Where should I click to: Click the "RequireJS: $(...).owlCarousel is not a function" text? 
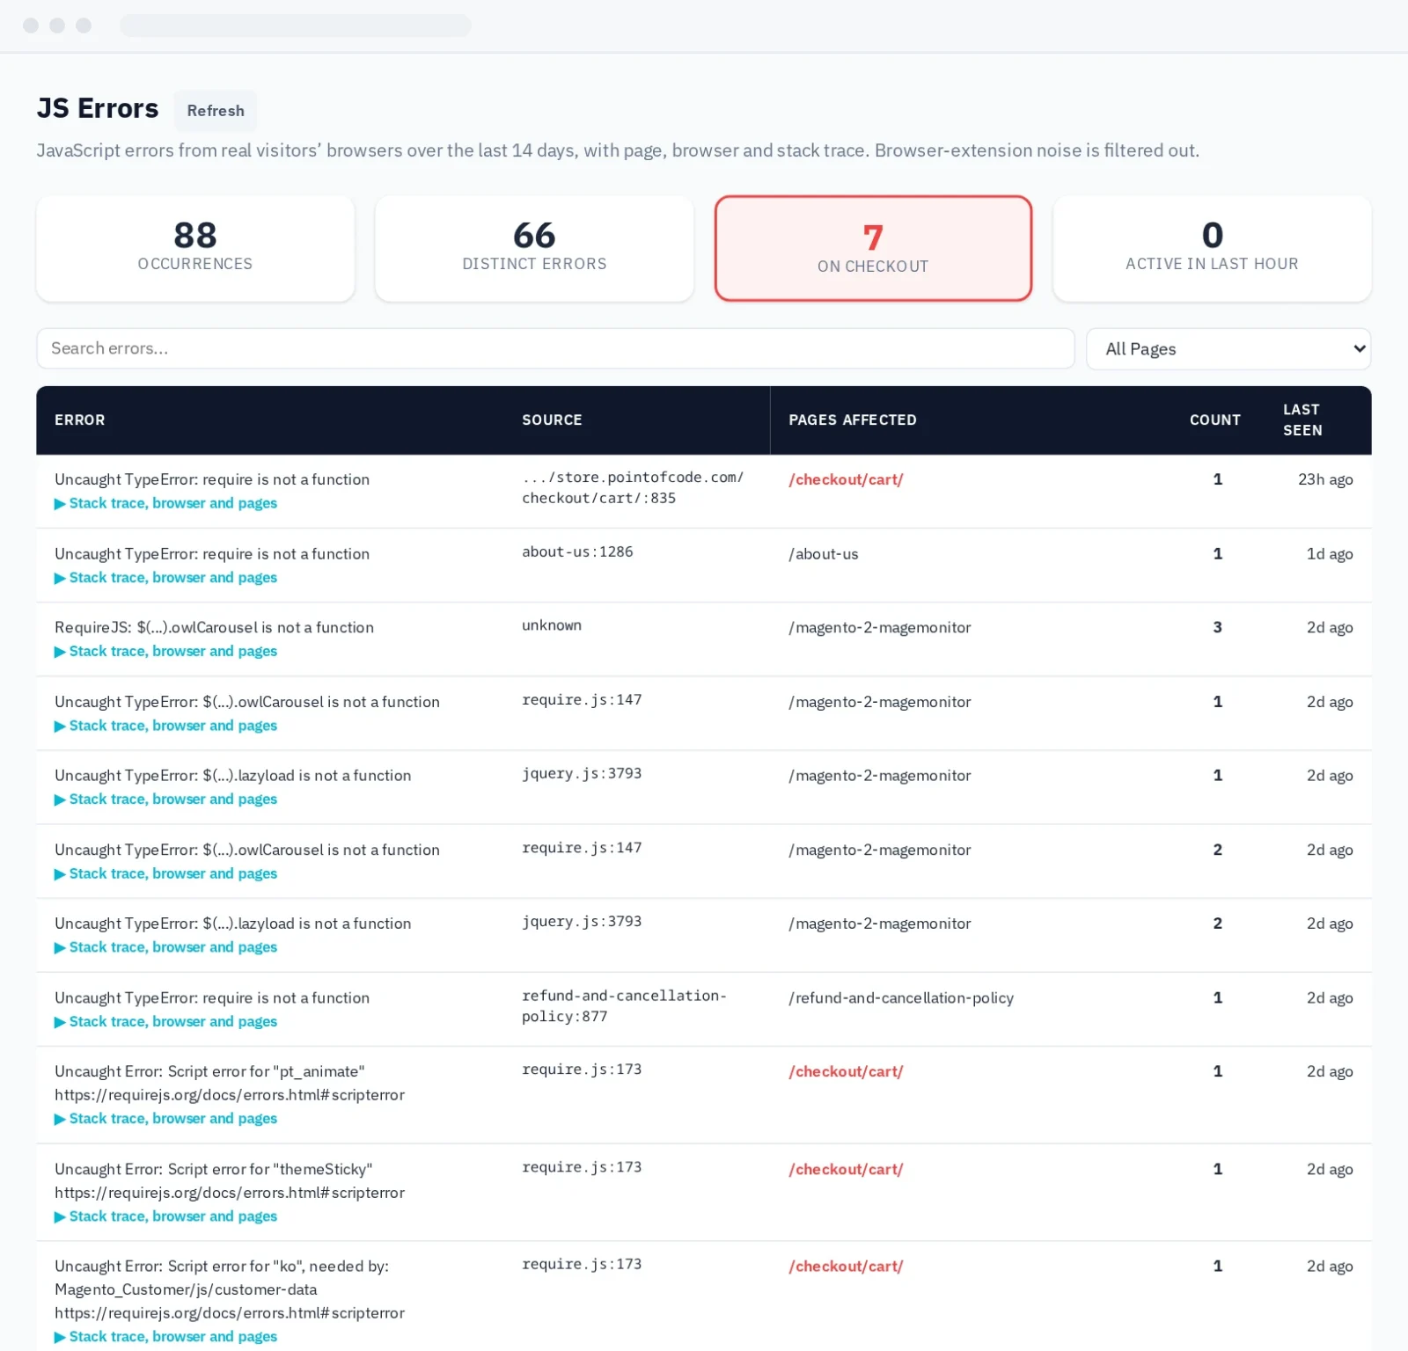pyautogui.click(x=214, y=627)
